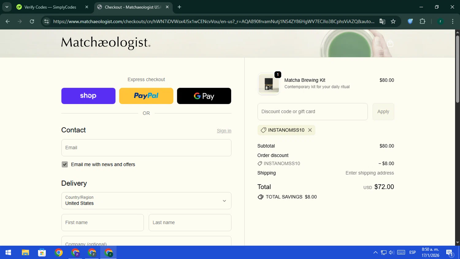This screenshot has width=460, height=259.
Task: Switch the ESP input language
Action: (412, 253)
